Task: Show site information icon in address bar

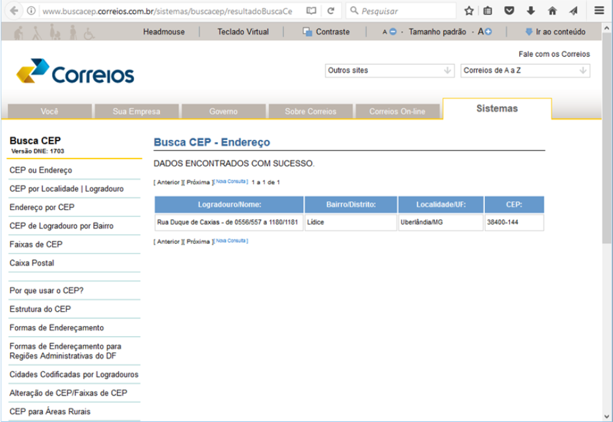Action: tap(31, 11)
